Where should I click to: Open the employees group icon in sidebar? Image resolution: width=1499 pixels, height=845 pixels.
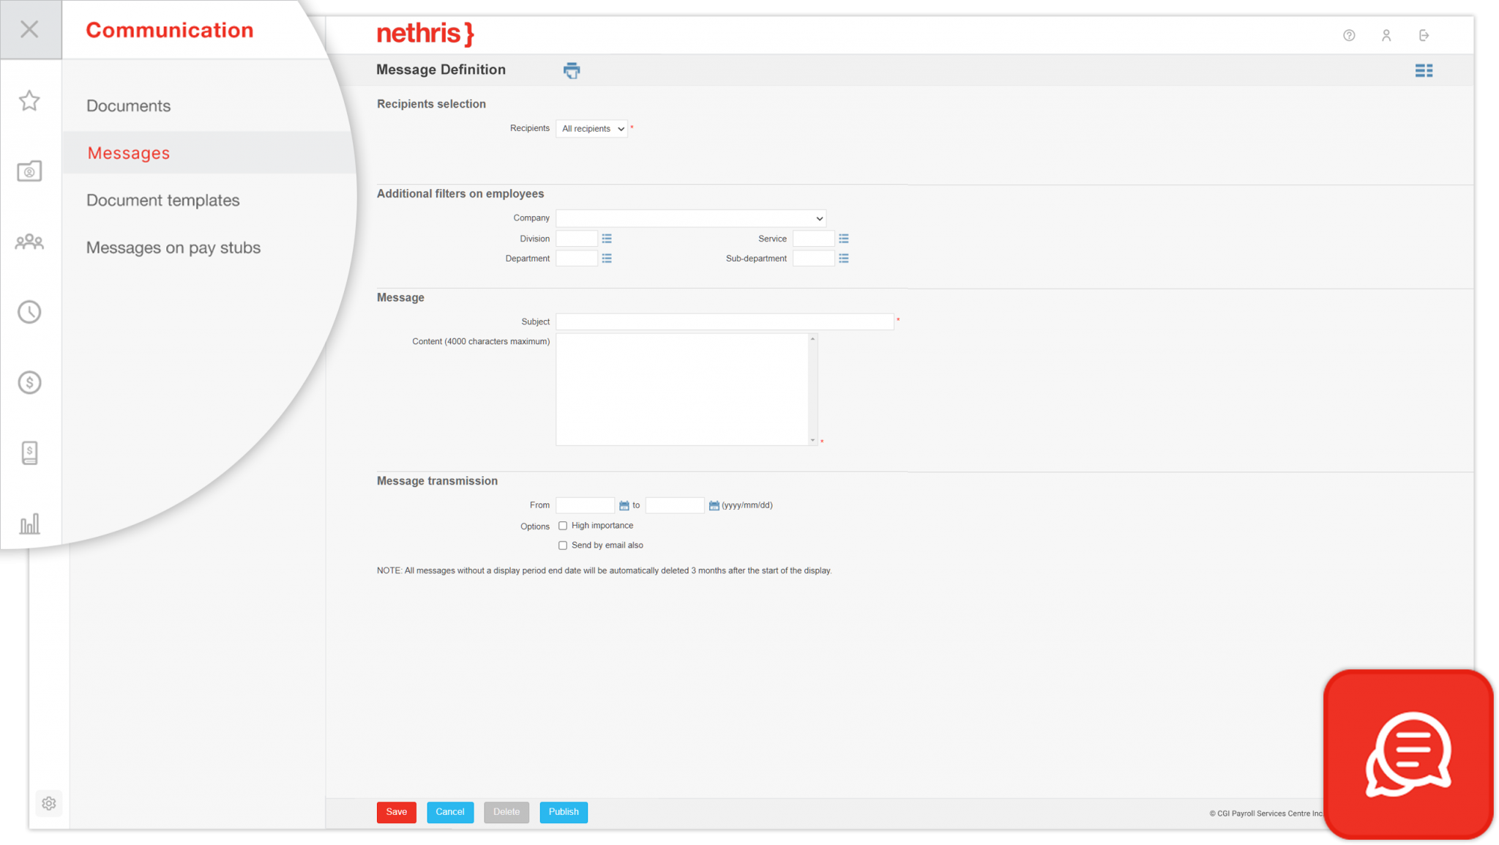(x=29, y=242)
